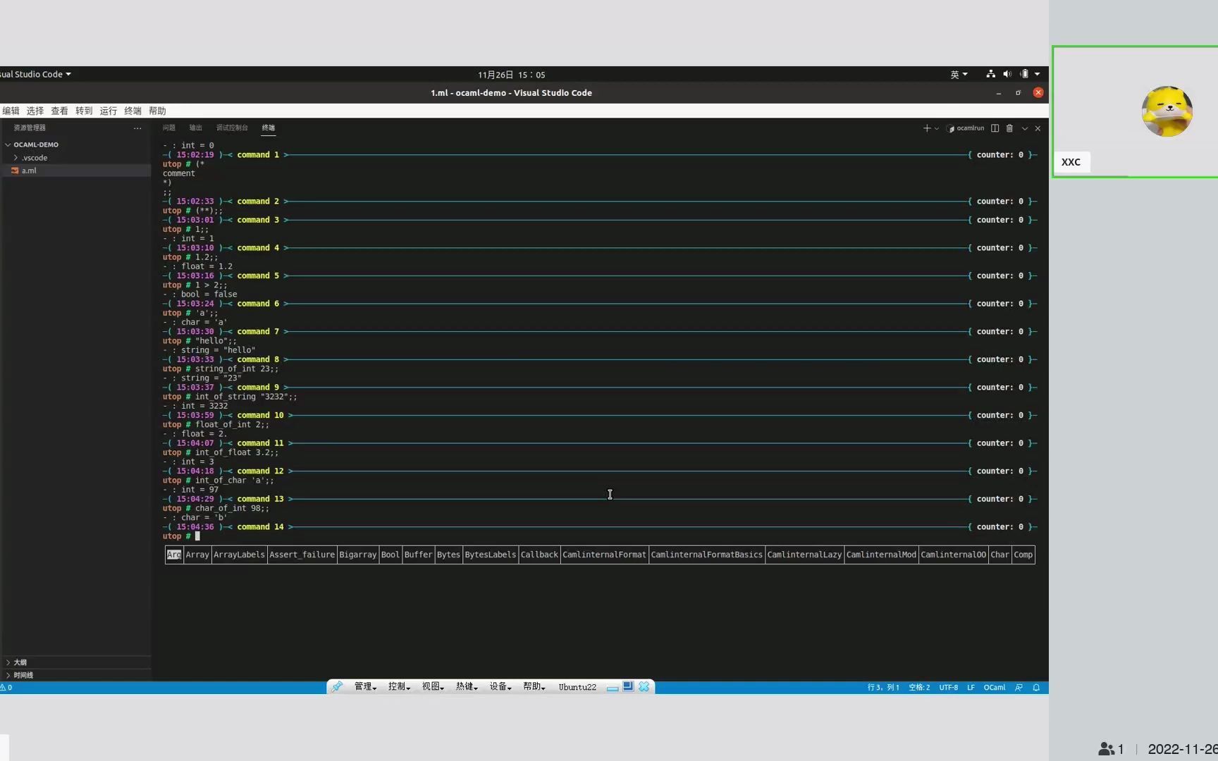Open the 英 input method menu

tap(959, 74)
